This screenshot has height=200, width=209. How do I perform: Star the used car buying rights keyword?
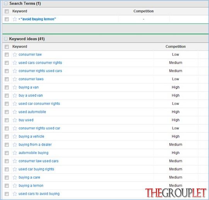click(x=15, y=169)
